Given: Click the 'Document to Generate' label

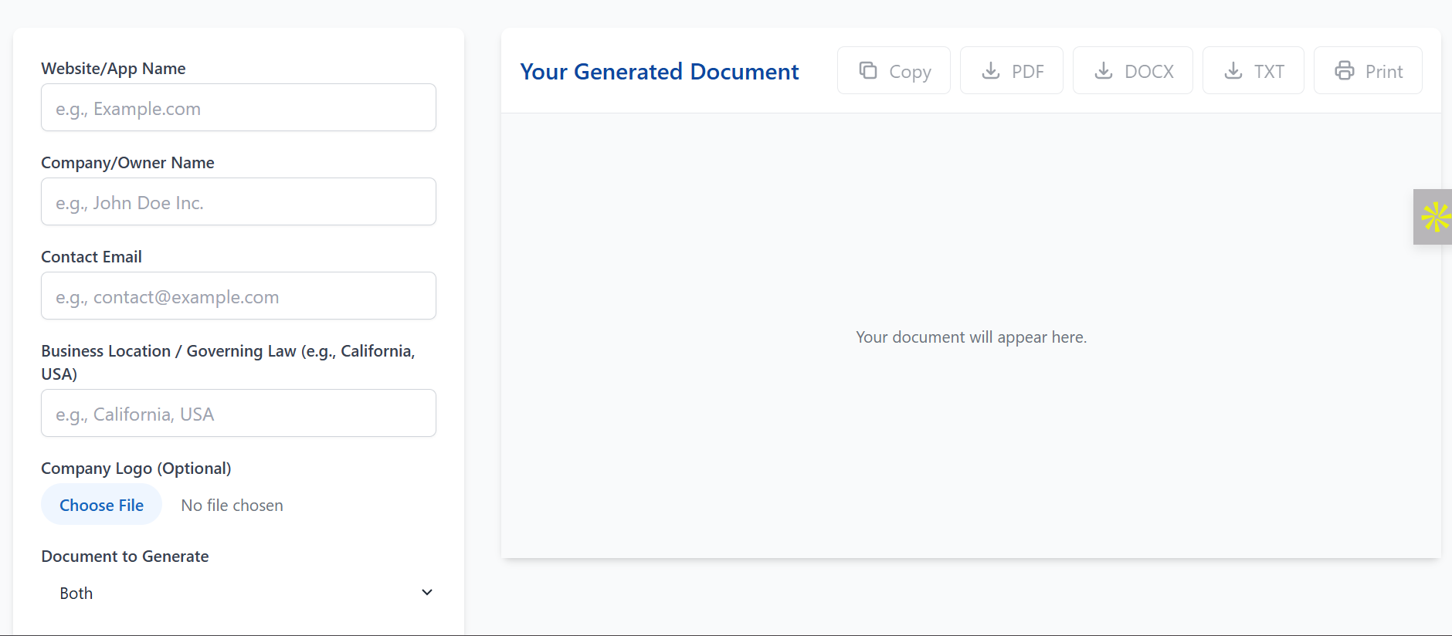Looking at the screenshot, I should 125,556.
